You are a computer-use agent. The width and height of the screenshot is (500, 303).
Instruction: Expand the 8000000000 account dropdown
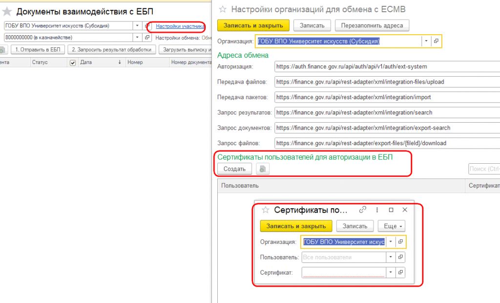(x=137, y=37)
